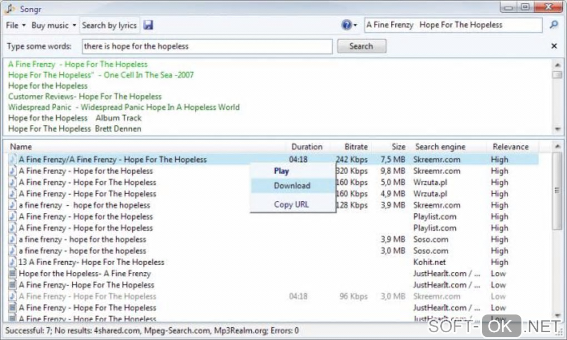Screen dimensions: 567x340
Task: Choose Download in the context menu
Action: (x=292, y=185)
